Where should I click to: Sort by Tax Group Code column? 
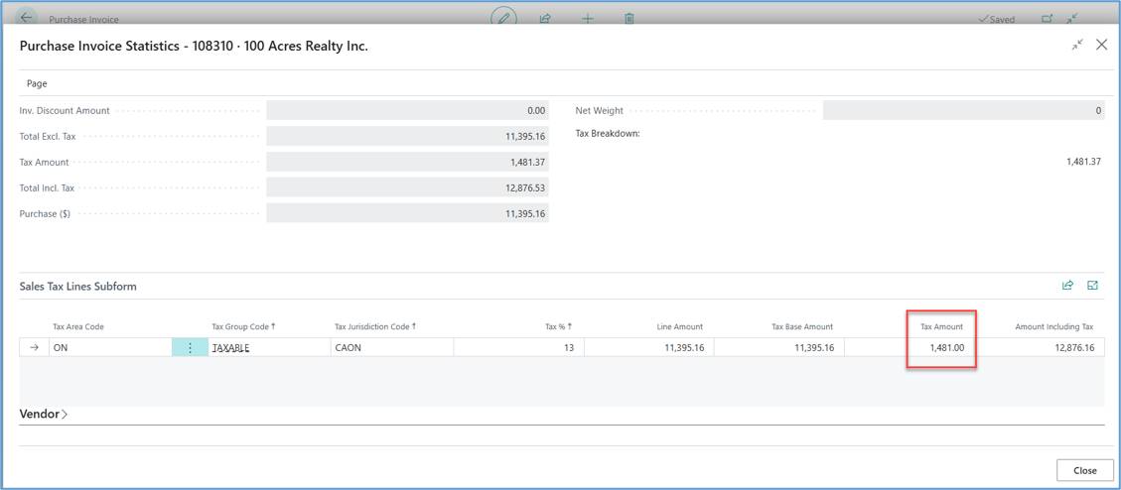coord(244,326)
